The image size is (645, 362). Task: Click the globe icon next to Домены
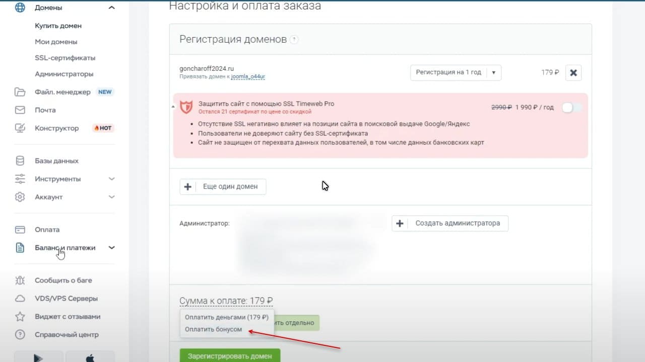pyautogui.click(x=20, y=8)
